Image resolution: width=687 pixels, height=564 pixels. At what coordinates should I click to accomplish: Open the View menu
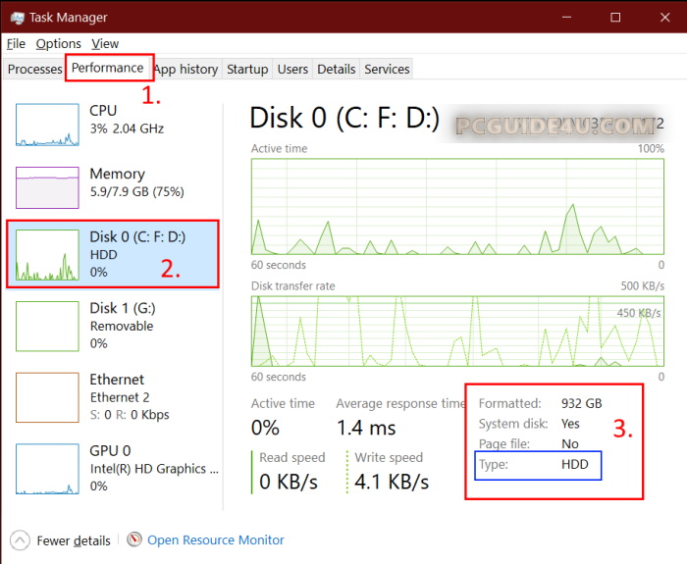[105, 43]
